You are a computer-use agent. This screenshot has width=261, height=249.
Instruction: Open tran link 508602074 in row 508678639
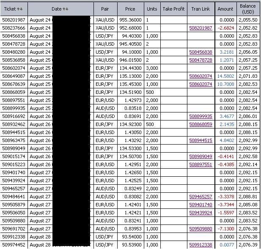[x=201, y=84]
